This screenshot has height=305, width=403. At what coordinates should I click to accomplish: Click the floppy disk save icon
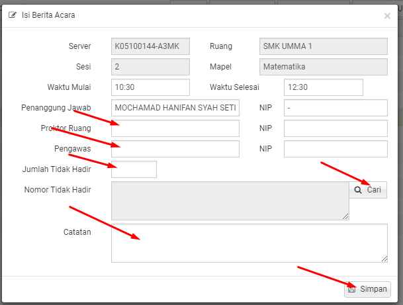pyautogui.click(x=351, y=289)
